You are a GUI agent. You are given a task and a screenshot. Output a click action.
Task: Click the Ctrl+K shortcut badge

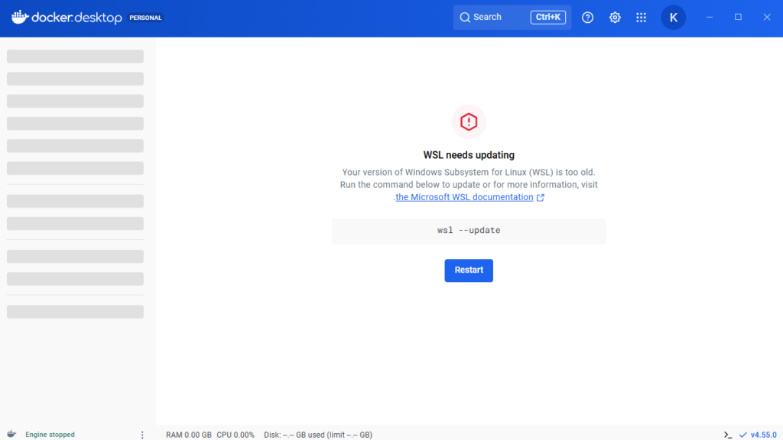pyautogui.click(x=547, y=18)
